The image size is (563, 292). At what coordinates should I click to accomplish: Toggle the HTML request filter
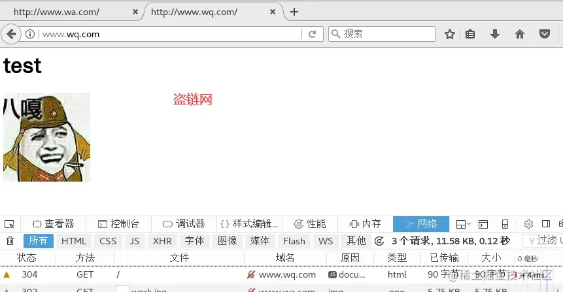pos(74,241)
